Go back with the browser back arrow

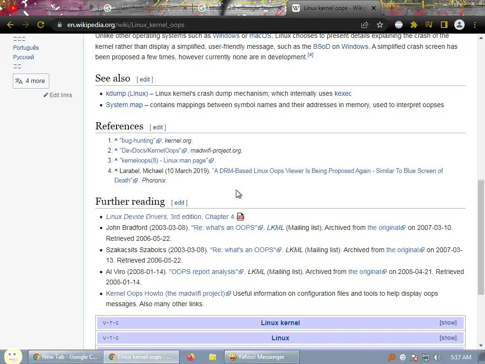[x=10, y=25]
